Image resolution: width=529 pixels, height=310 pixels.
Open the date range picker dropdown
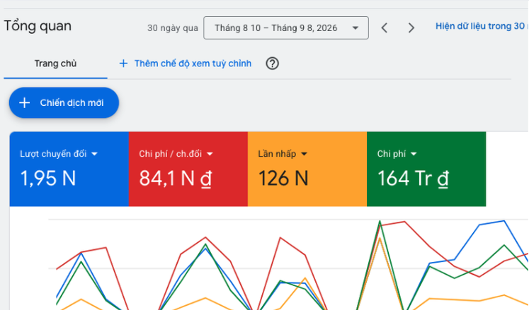(286, 28)
